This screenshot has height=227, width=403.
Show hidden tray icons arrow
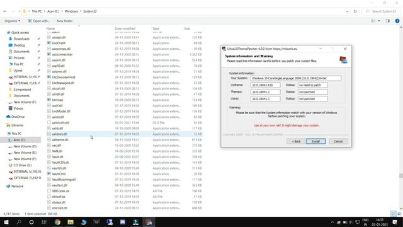pos(332,222)
